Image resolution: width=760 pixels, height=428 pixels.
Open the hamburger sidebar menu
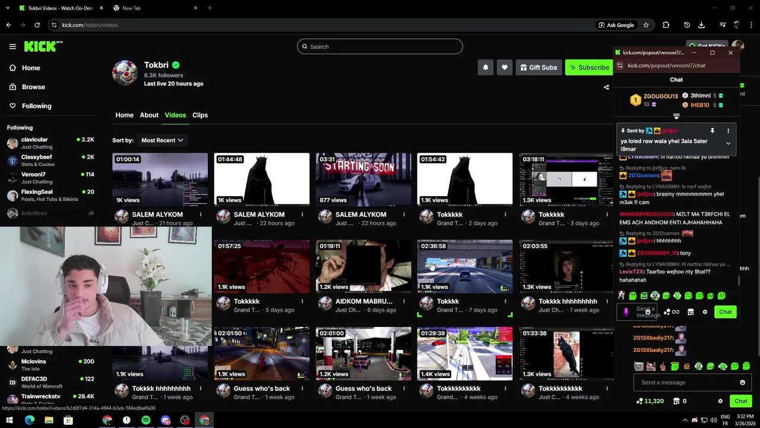(12, 46)
